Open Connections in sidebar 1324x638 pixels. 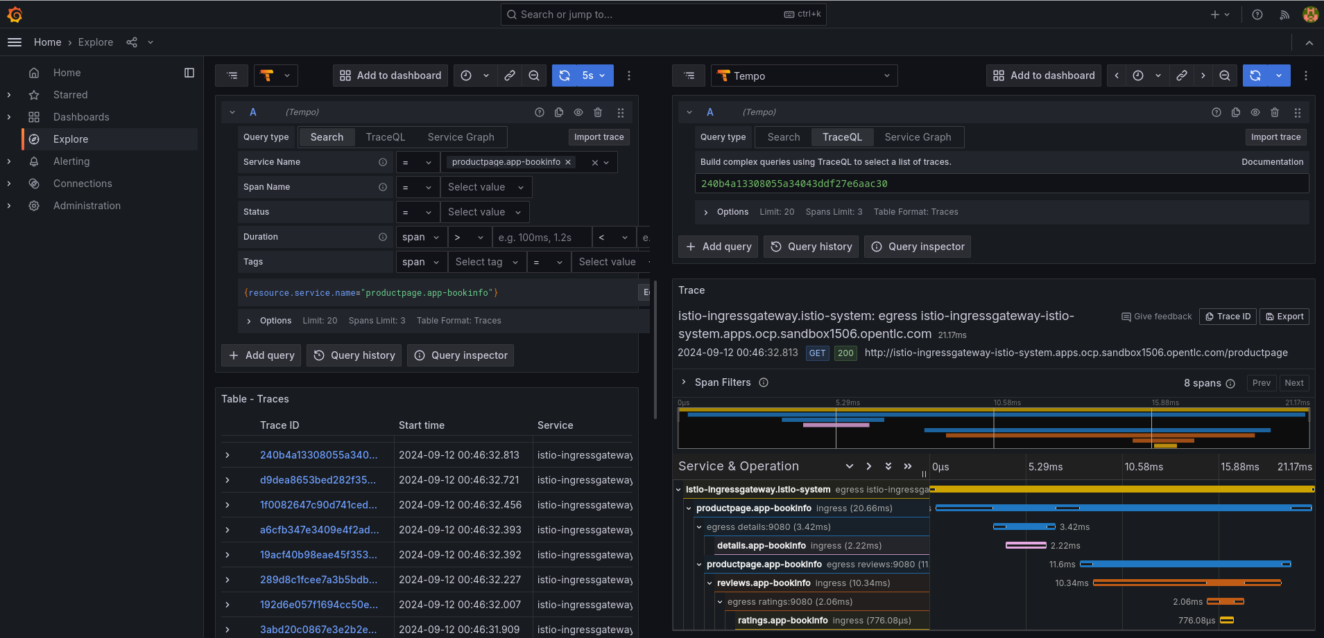click(83, 184)
